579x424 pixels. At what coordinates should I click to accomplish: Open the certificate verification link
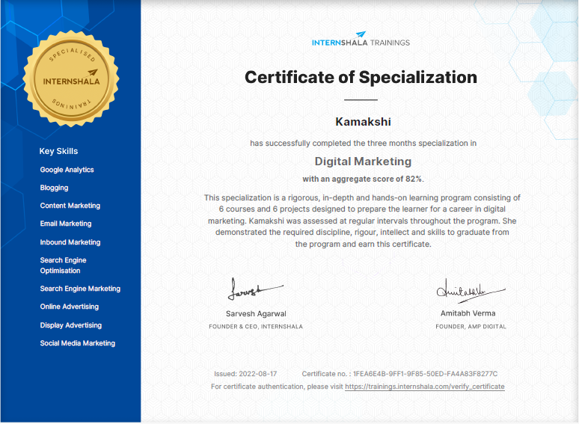click(x=425, y=387)
